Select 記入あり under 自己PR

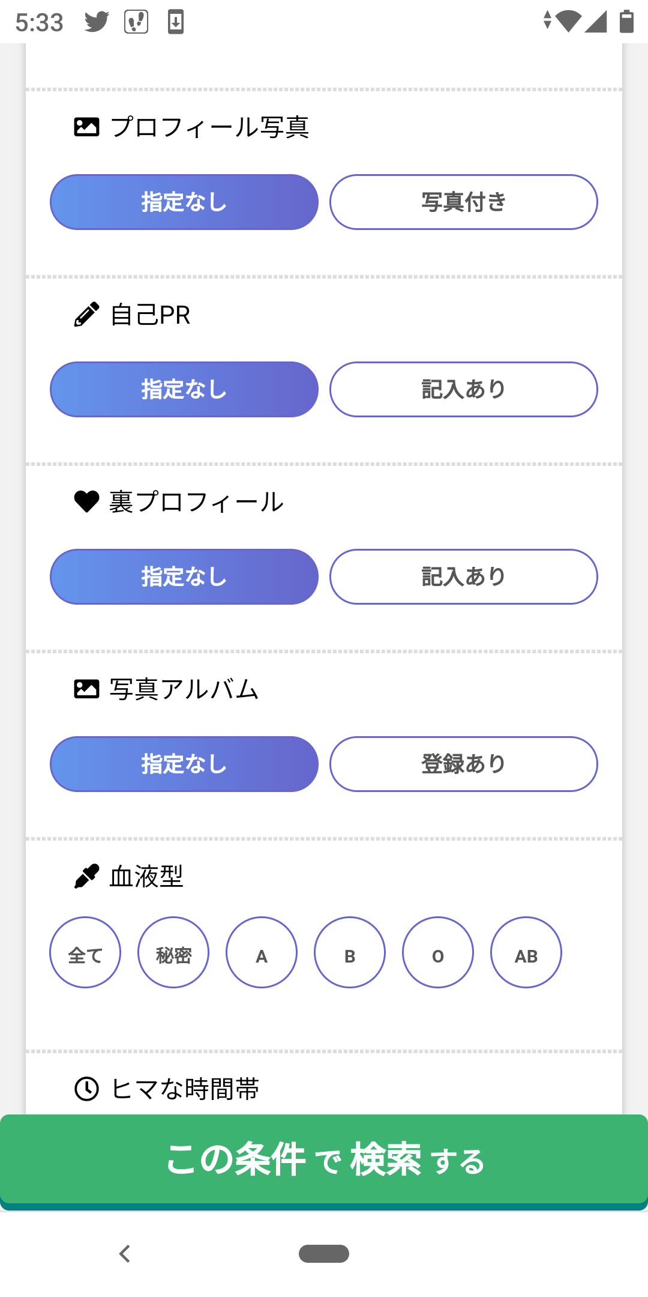click(x=463, y=390)
